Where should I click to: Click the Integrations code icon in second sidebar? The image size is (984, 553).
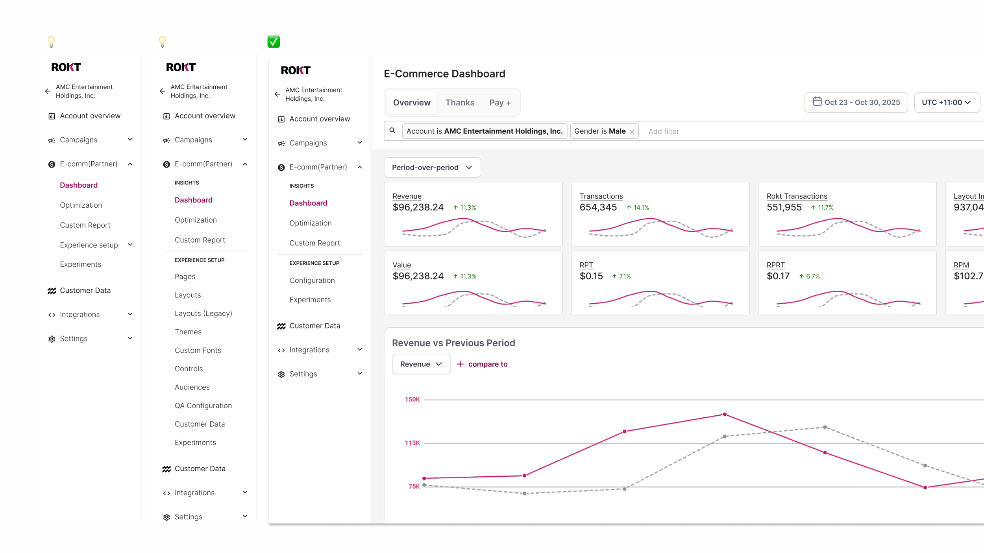click(x=166, y=493)
